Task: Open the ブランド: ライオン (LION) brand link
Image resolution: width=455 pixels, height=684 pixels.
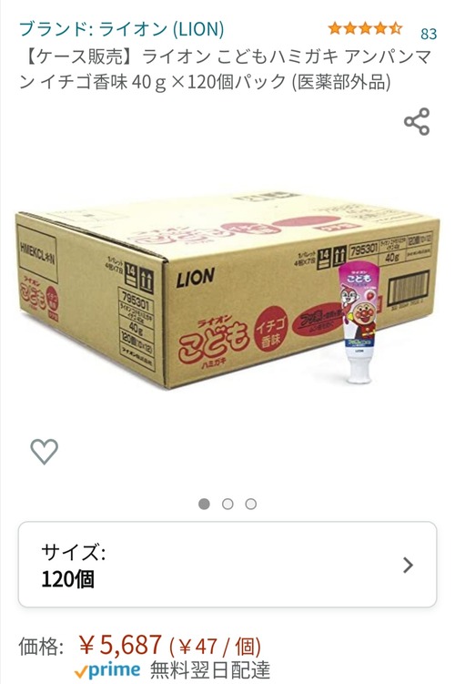Action: [x=122, y=29]
